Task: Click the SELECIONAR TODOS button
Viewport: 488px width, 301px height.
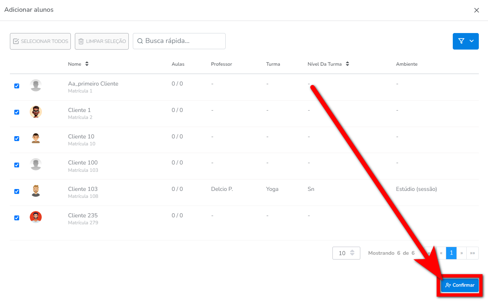Action: [40, 41]
